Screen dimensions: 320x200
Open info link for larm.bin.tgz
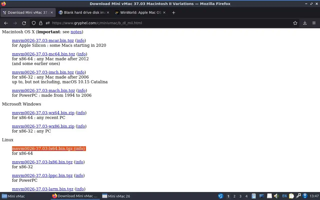pyautogui.click(x=80, y=189)
